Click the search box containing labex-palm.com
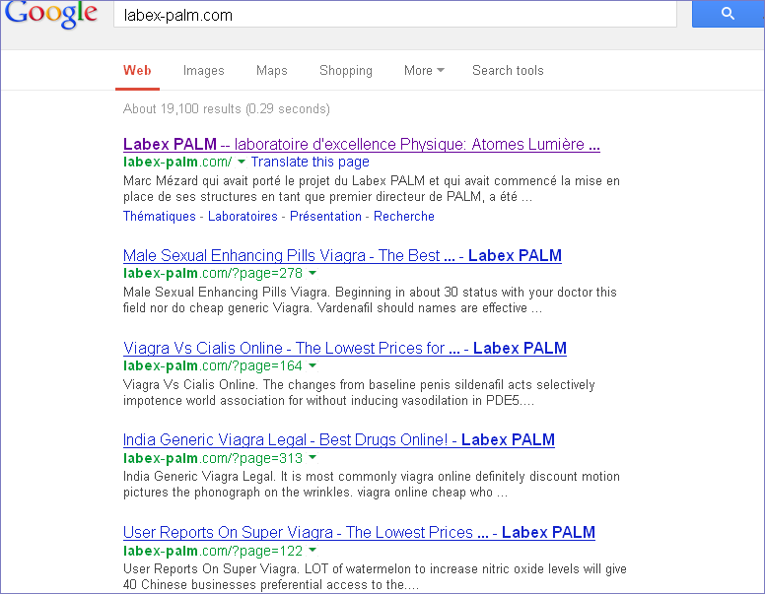Image resolution: width=765 pixels, height=594 pixels. (x=394, y=15)
